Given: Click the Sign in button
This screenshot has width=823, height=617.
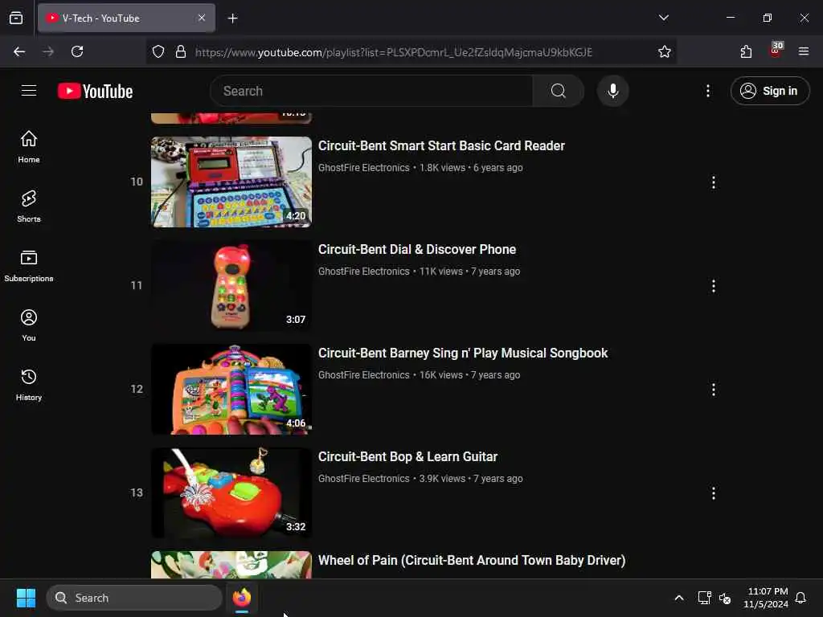Looking at the screenshot, I should click(x=769, y=91).
